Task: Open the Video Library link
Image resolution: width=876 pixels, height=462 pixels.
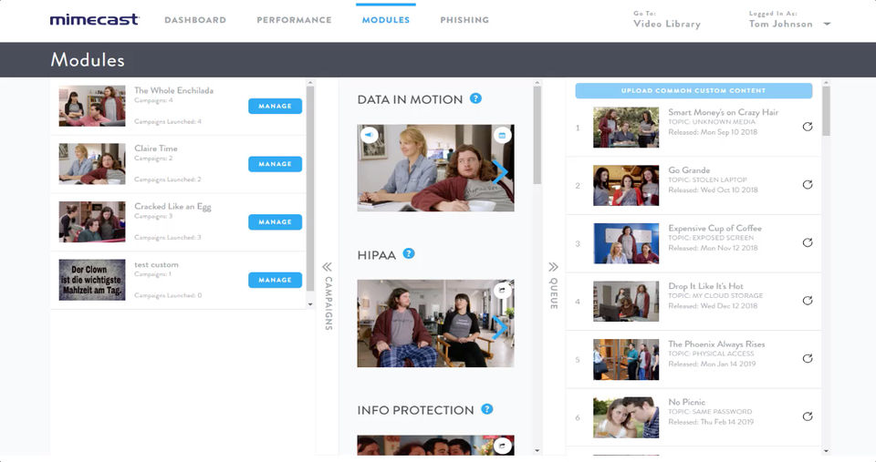Action: (666, 24)
